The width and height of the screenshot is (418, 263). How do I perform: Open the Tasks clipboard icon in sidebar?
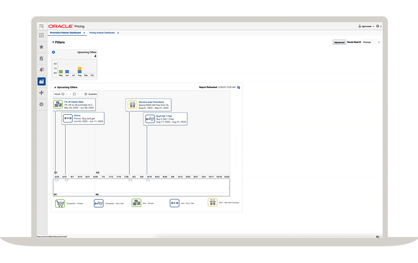[42, 58]
